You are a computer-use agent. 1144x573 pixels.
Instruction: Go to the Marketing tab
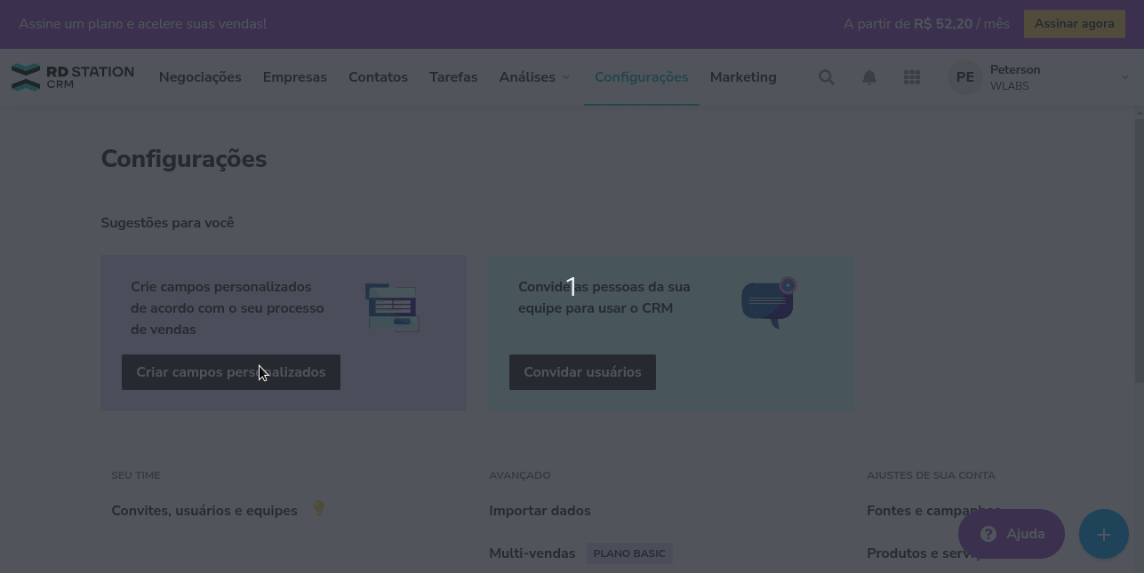point(743,77)
